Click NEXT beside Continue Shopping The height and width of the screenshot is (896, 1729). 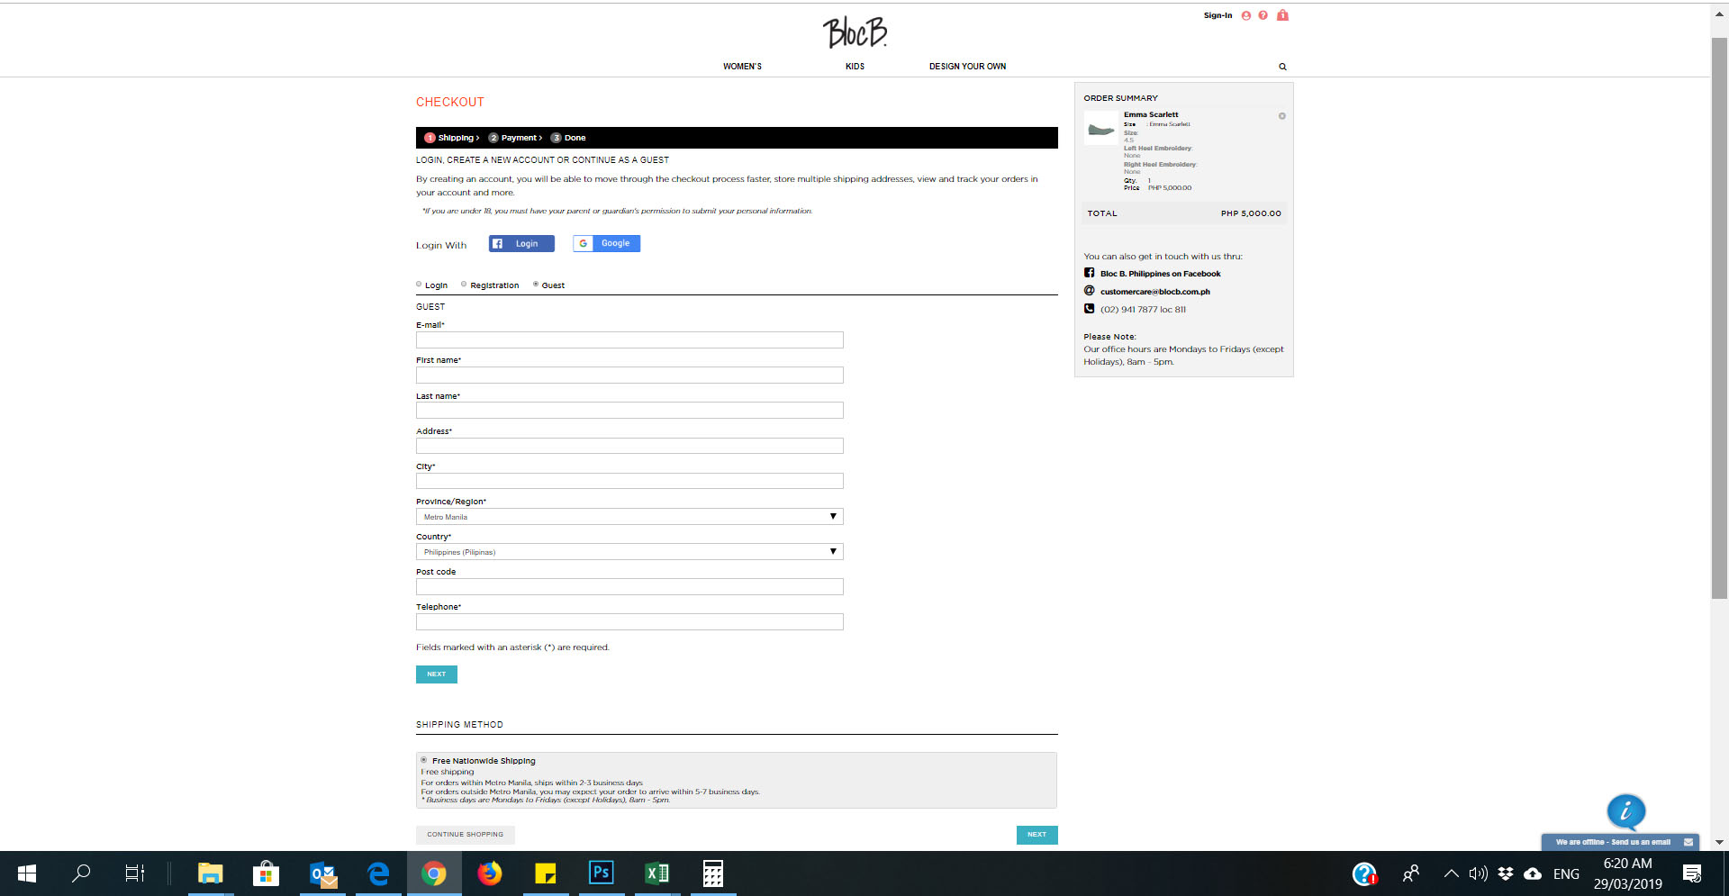tap(1037, 835)
